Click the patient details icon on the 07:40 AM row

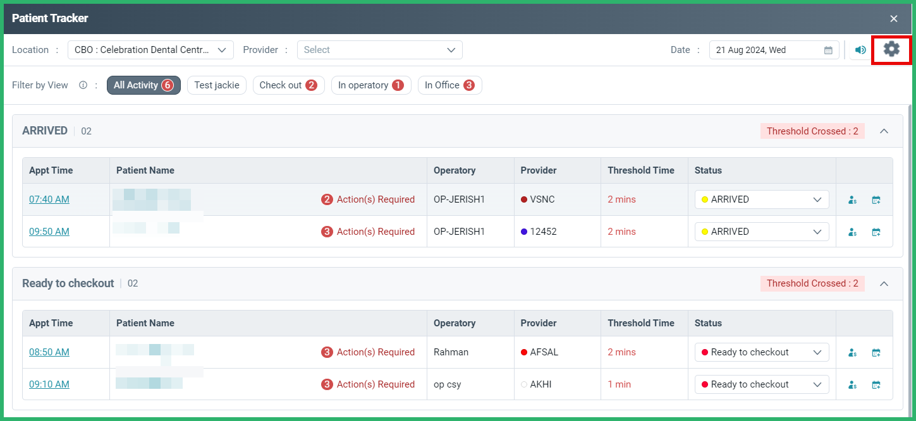tap(852, 199)
